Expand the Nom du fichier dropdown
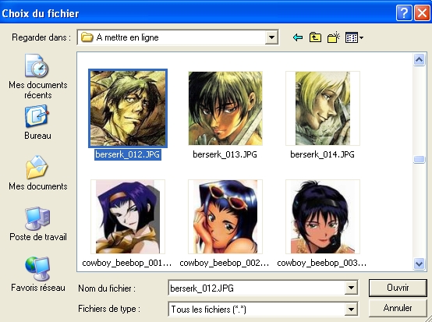432x322 pixels. 351,288
